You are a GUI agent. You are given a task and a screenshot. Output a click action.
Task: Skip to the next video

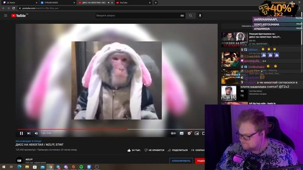tap(29, 133)
